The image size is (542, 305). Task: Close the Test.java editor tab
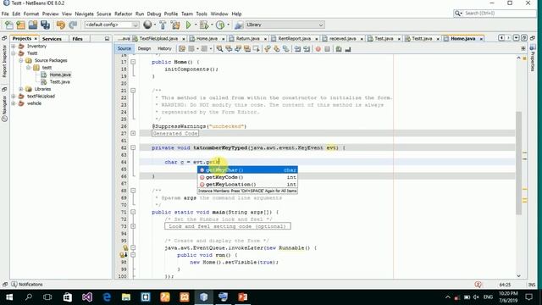click(x=399, y=39)
